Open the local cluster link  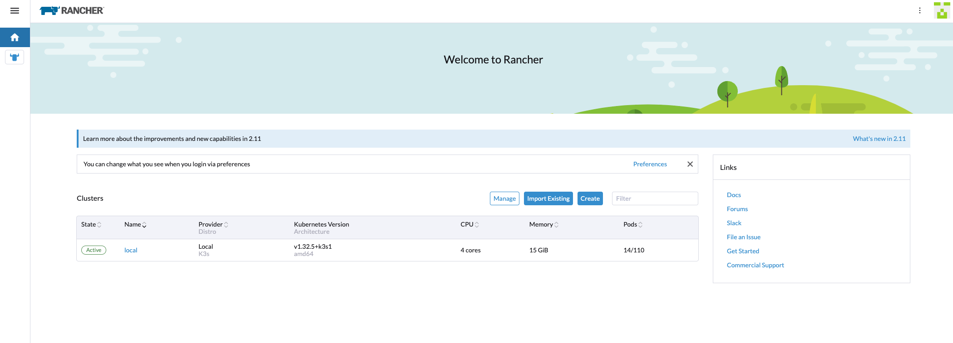click(131, 250)
